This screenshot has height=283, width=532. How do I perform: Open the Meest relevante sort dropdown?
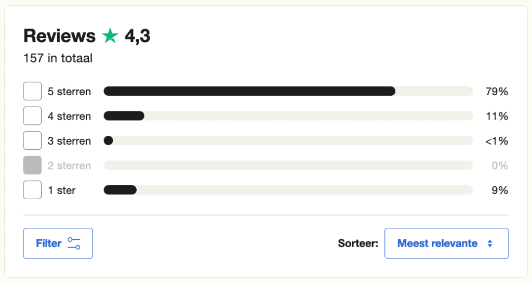pos(446,243)
